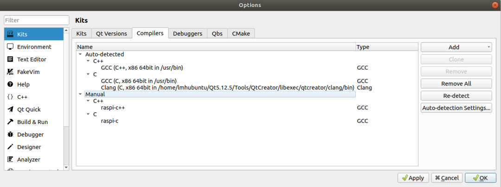Select the Help question mark icon
This screenshot has width=501, height=187.
10,84
